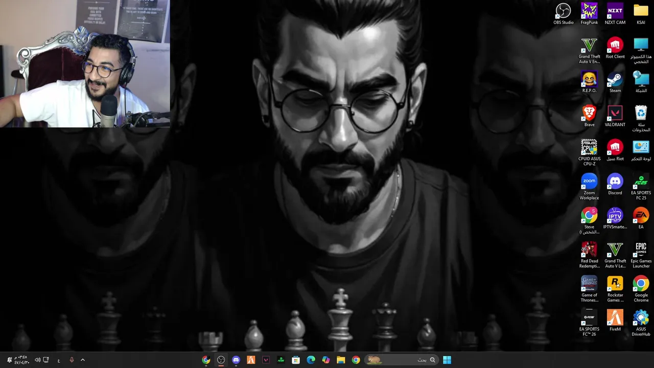
Task: Select the FiveM desktop shortcut
Action: [x=615, y=321]
